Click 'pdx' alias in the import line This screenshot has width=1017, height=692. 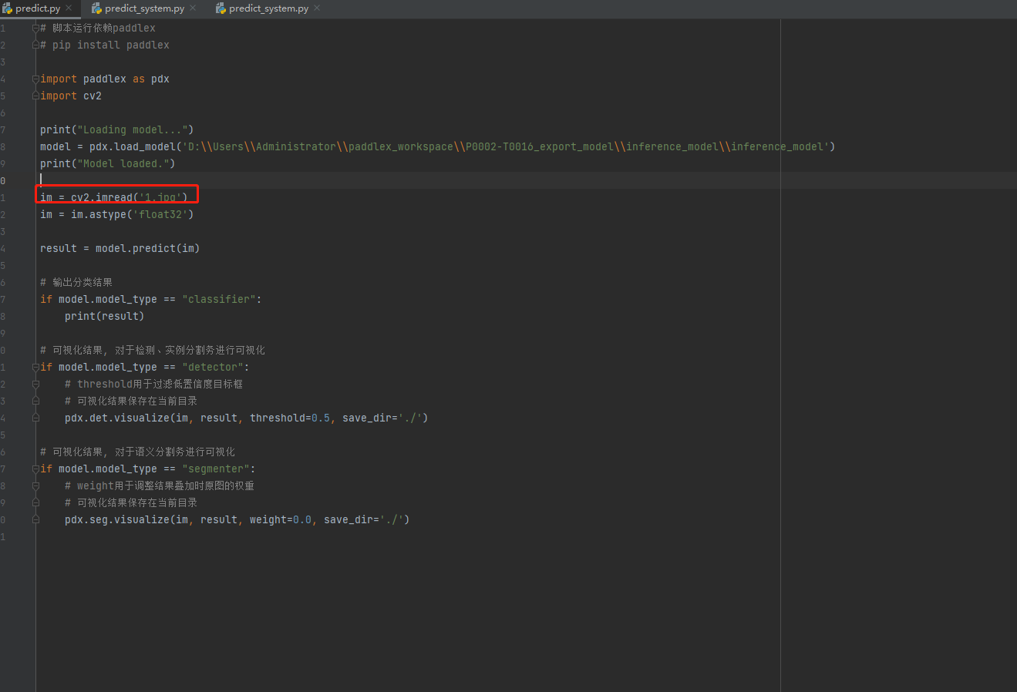160,79
